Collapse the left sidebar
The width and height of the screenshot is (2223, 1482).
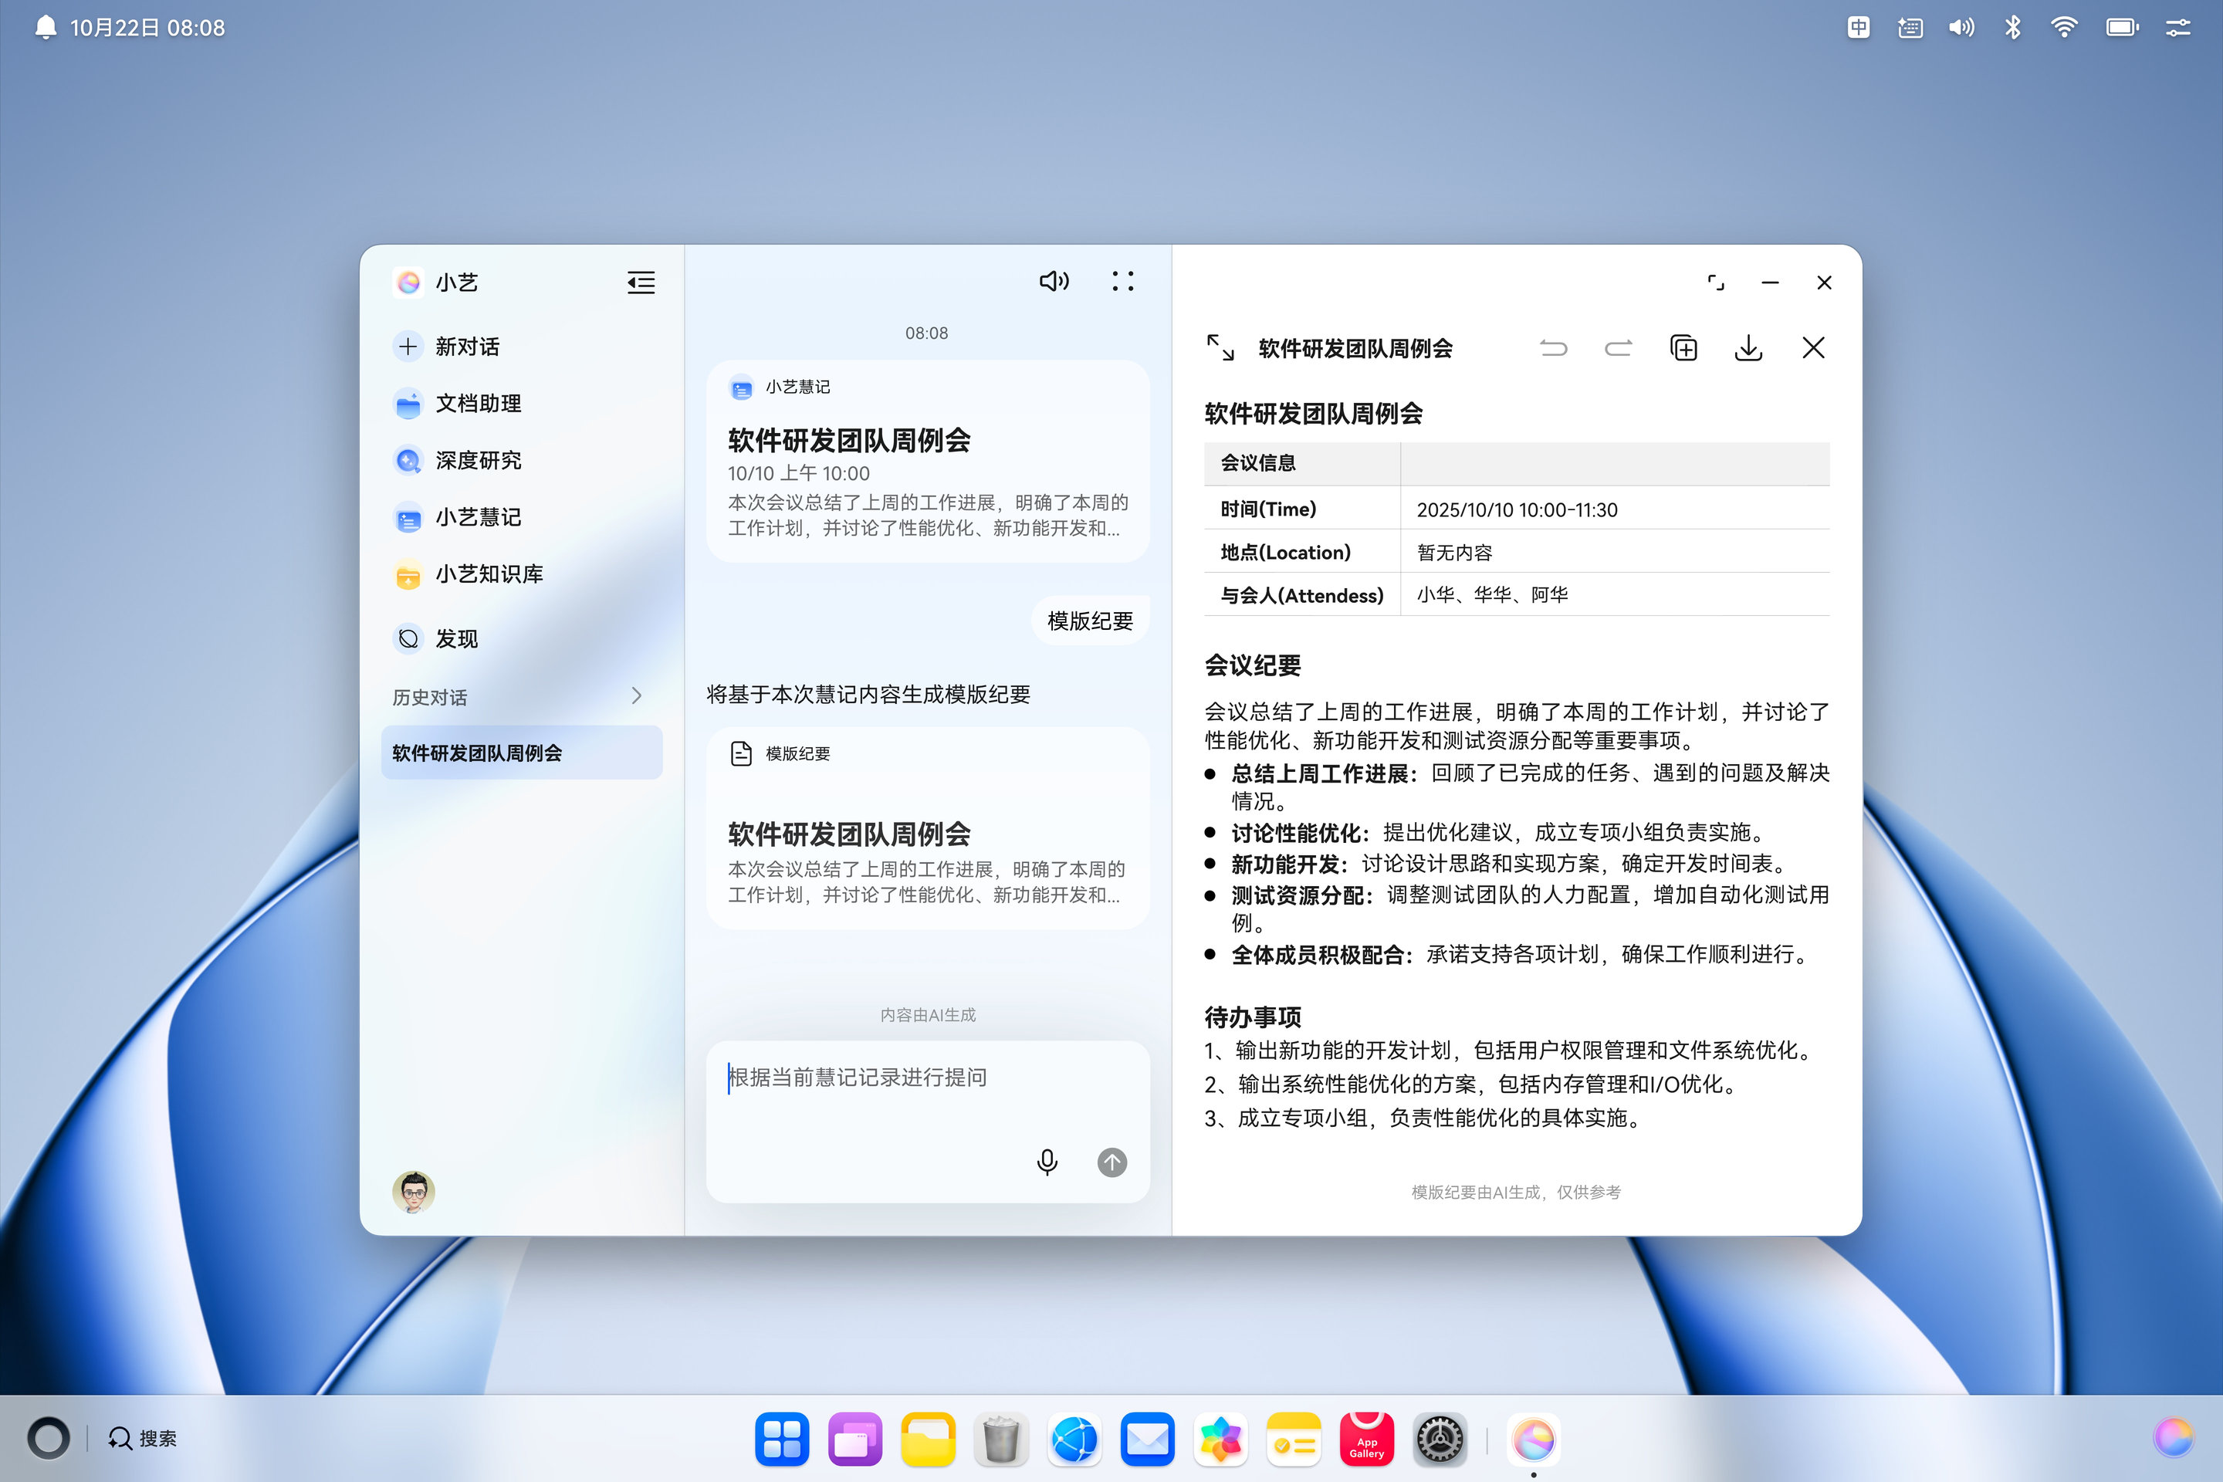coord(640,282)
